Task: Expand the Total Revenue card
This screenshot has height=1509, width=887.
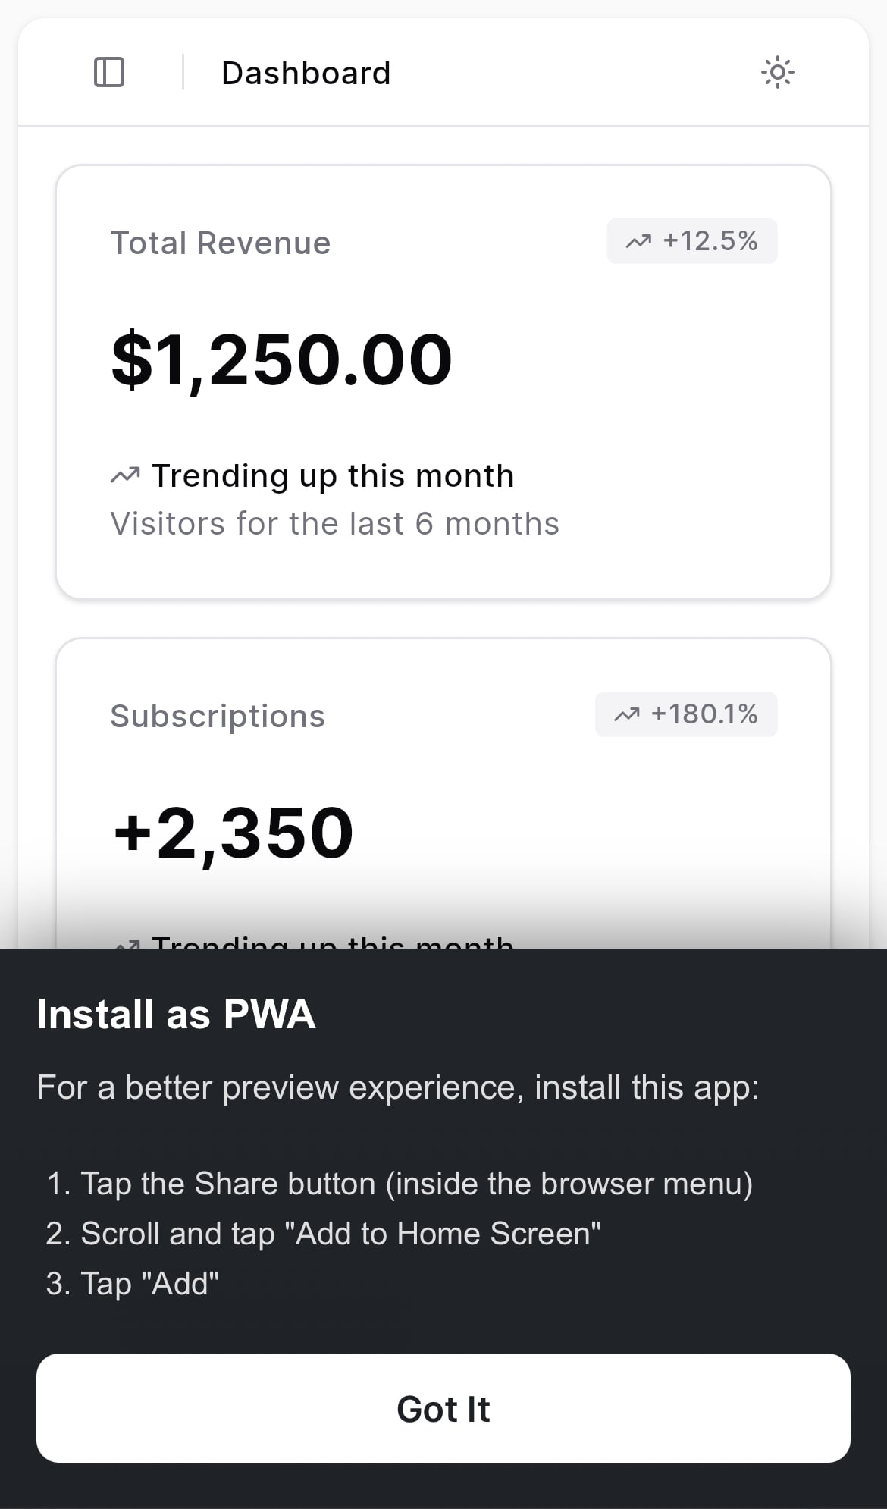Action: pyautogui.click(x=442, y=379)
